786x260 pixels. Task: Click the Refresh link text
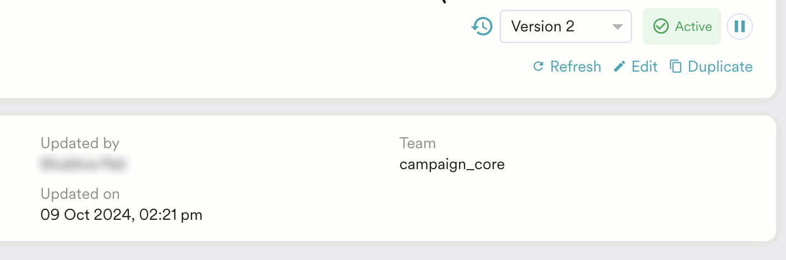575,67
